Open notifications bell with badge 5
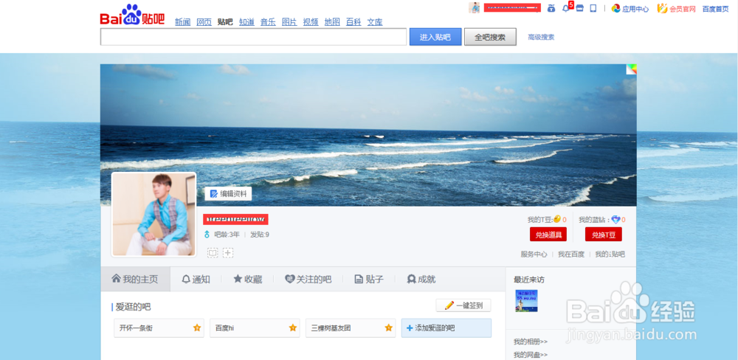The image size is (738, 360). [566, 8]
